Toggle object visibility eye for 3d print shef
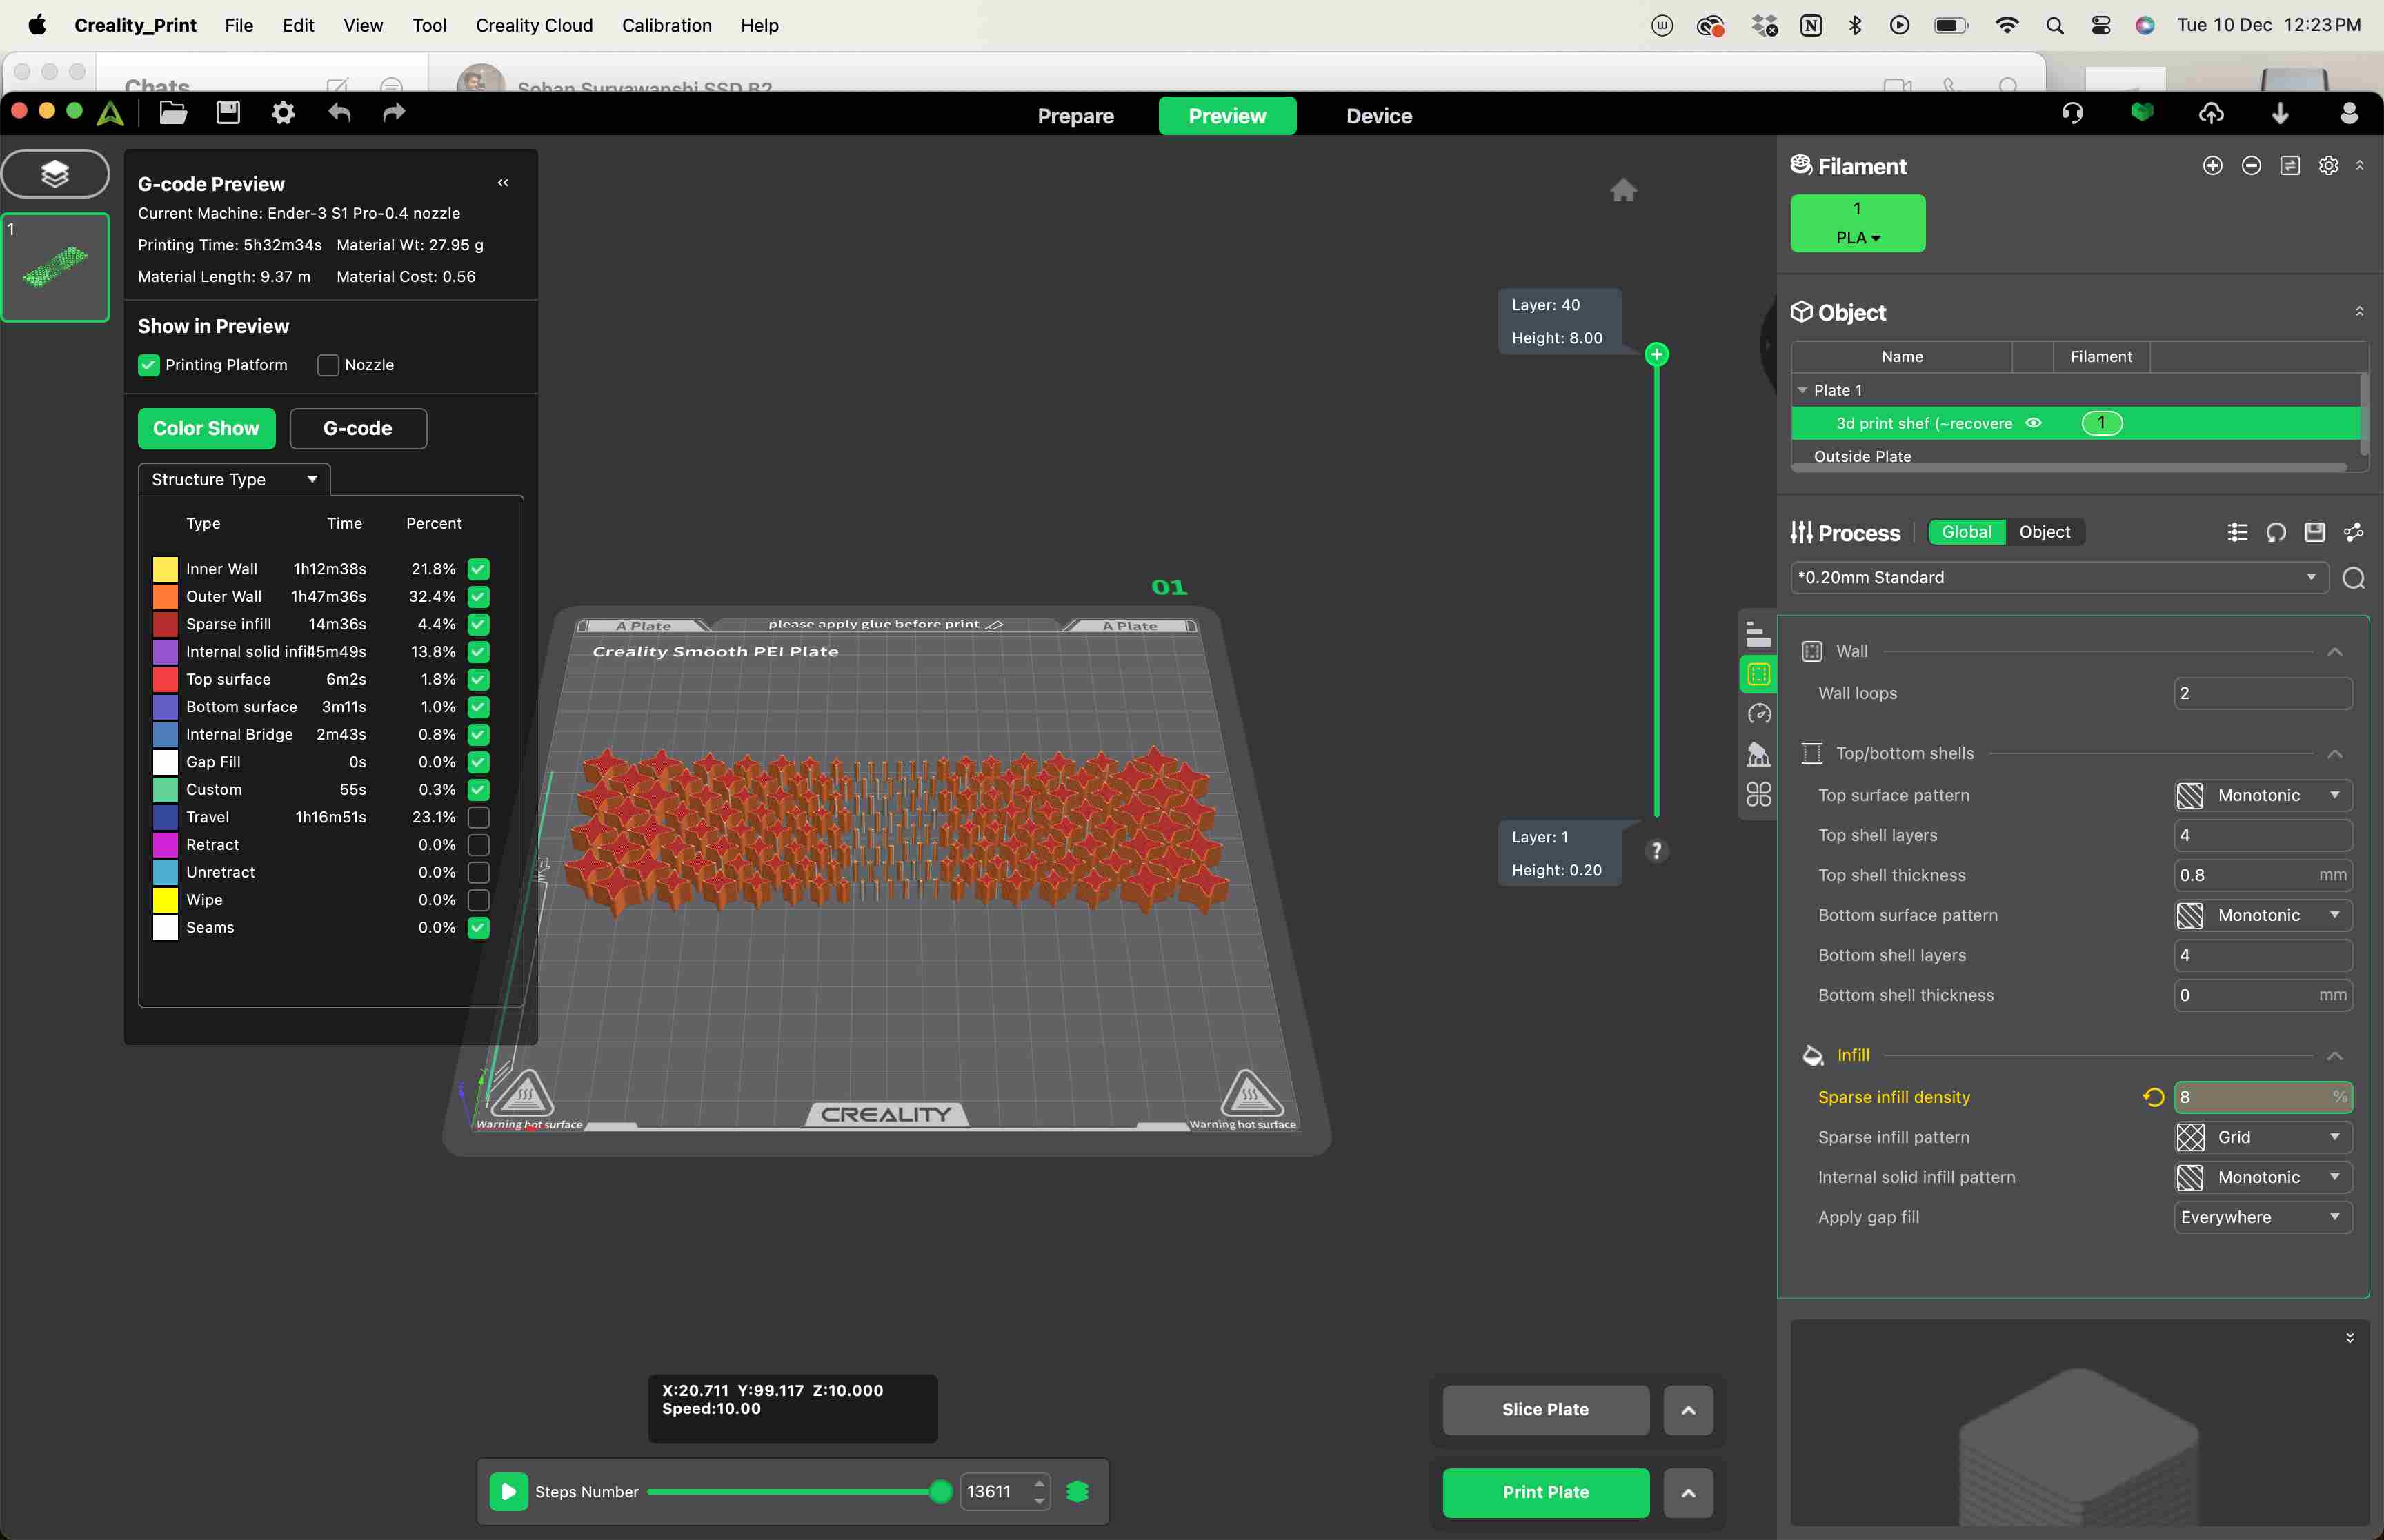The width and height of the screenshot is (2384, 1540). coord(2033,423)
